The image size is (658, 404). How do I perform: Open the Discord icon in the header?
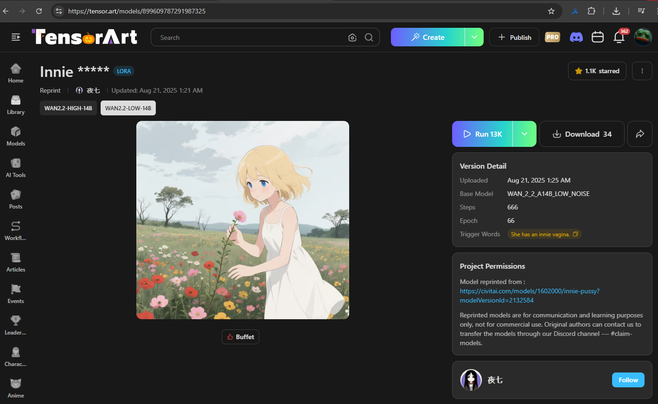[x=576, y=37]
